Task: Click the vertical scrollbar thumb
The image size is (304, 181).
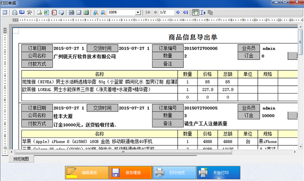Action: coord(300,42)
